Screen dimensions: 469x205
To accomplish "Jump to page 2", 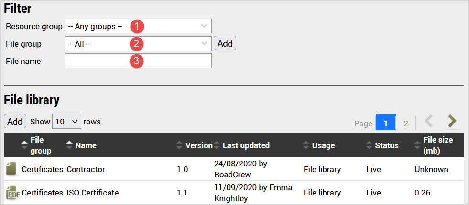I will 406,123.
